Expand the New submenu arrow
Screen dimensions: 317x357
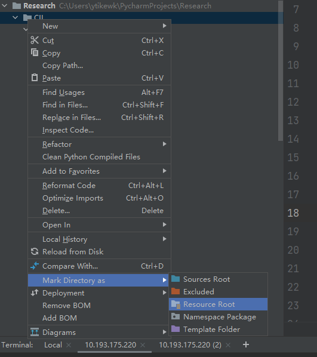click(164, 26)
